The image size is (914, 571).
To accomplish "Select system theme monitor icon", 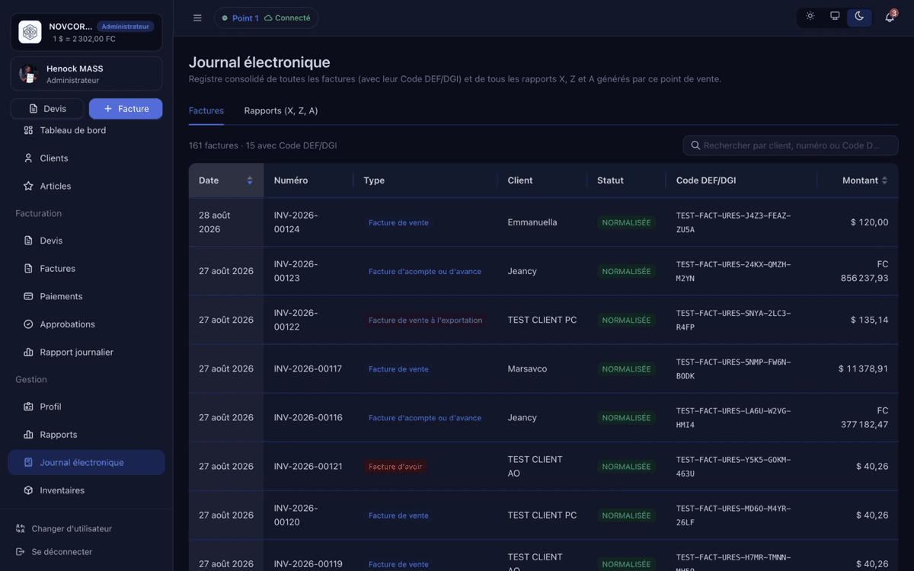I will 835,17.
